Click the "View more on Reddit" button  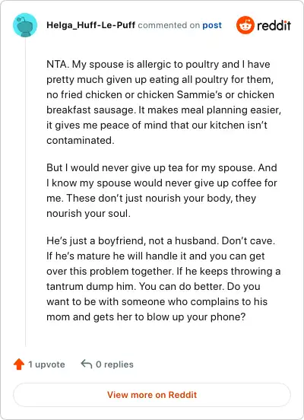152,395
